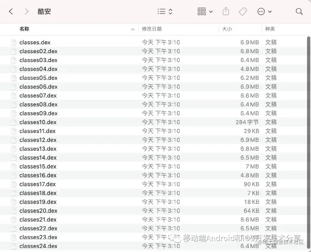Select the file name classes16.dex
311x252 pixels.
tap(38, 175)
